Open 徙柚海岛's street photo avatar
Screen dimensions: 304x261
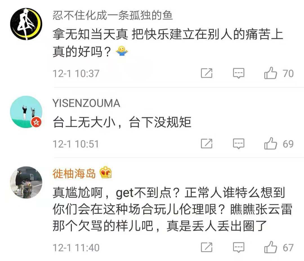26,182
